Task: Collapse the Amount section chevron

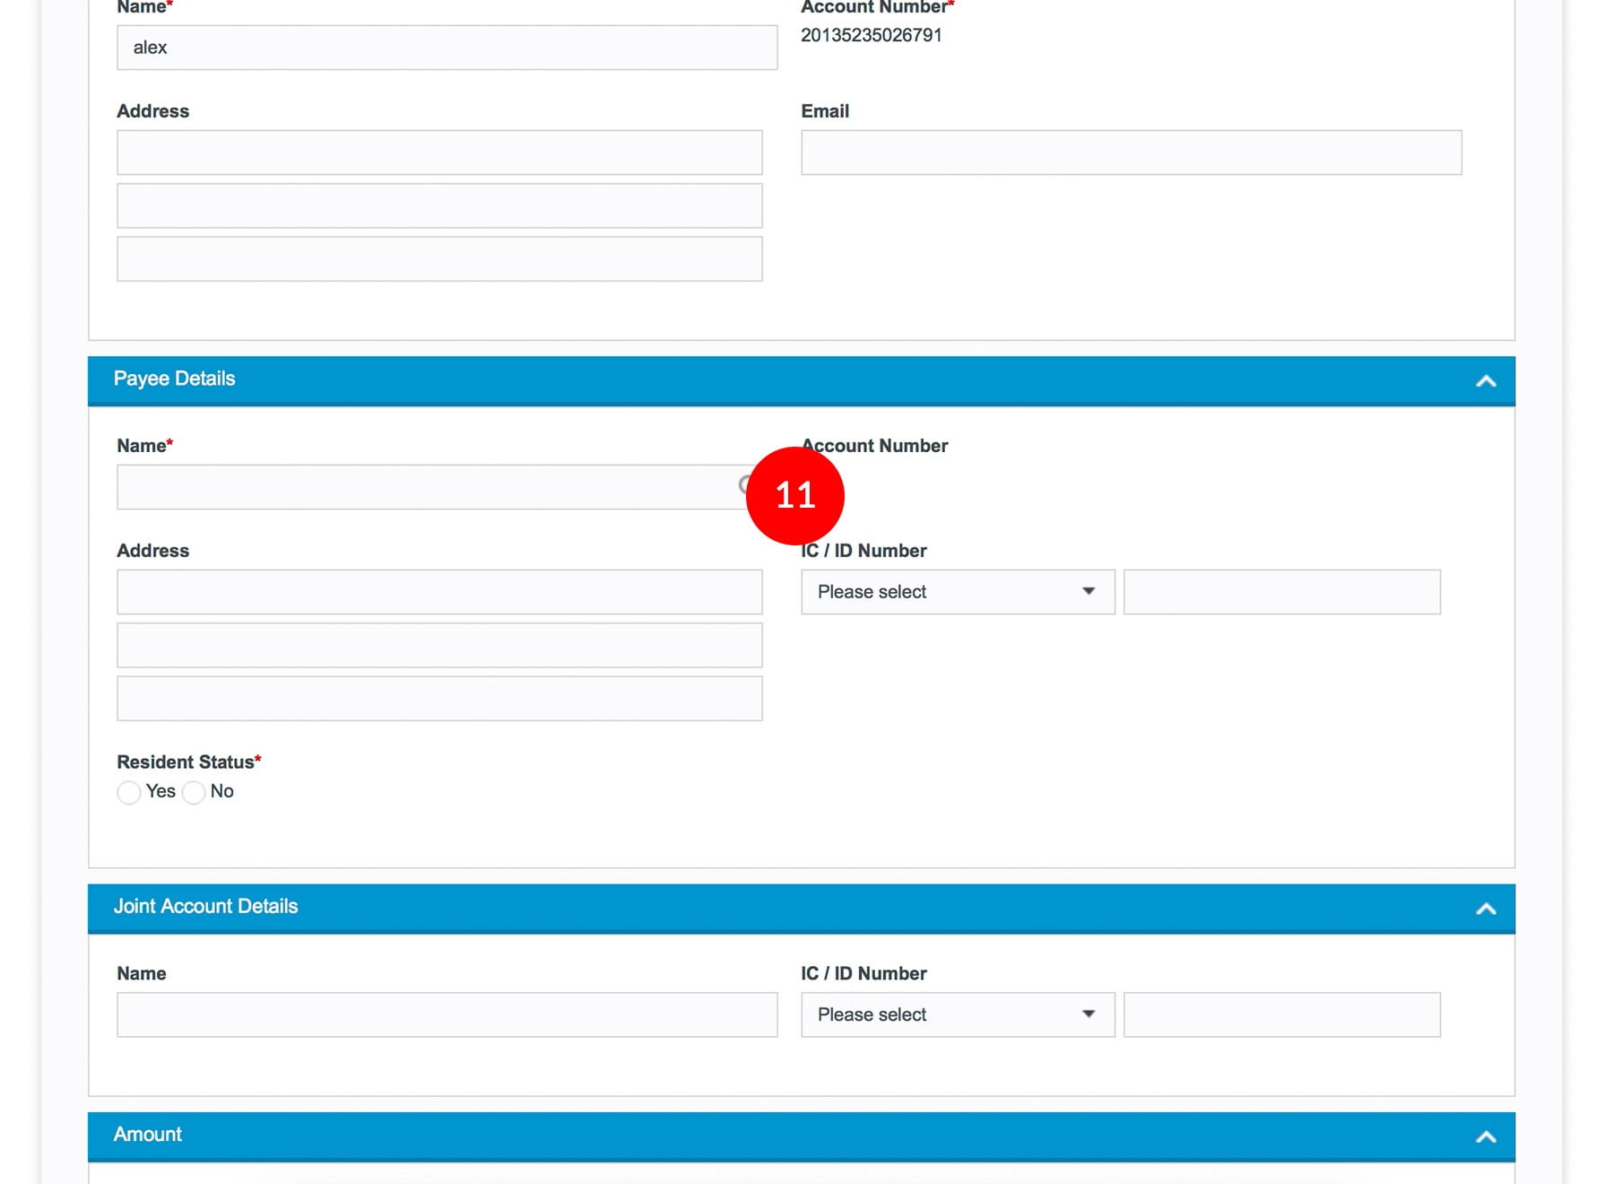Action: click(x=1485, y=1136)
